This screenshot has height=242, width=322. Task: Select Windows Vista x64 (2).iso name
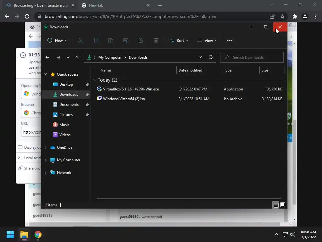tap(124, 99)
